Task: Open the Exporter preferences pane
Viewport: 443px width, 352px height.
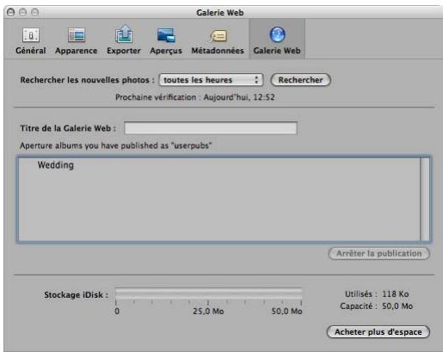Action: point(124,40)
